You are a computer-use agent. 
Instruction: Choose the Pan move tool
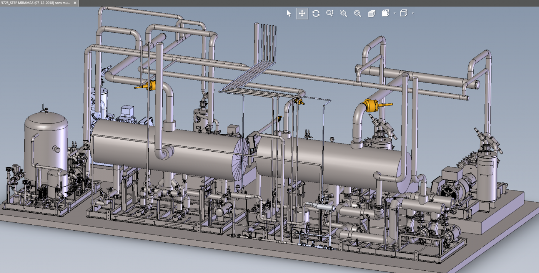(x=302, y=13)
